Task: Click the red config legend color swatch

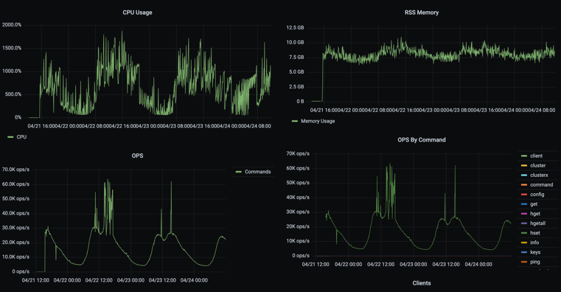Action: point(524,195)
